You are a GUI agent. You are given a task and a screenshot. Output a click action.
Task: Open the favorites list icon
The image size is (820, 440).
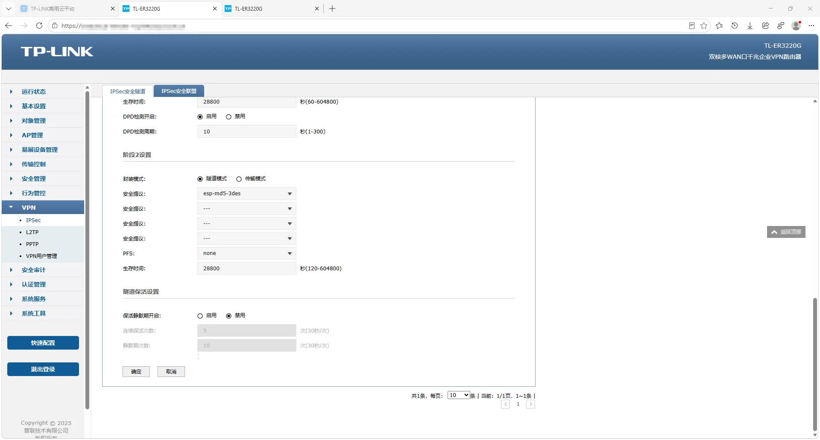(719, 26)
